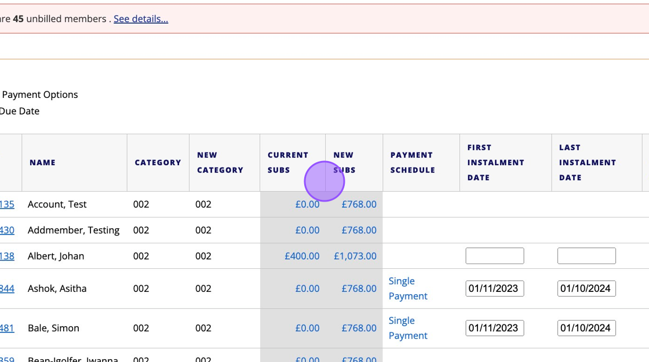Sort by the Name column header

point(42,163)
